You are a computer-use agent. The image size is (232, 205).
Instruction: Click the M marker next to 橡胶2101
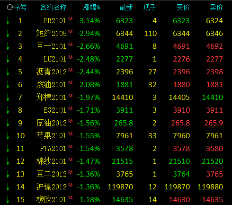71,198
